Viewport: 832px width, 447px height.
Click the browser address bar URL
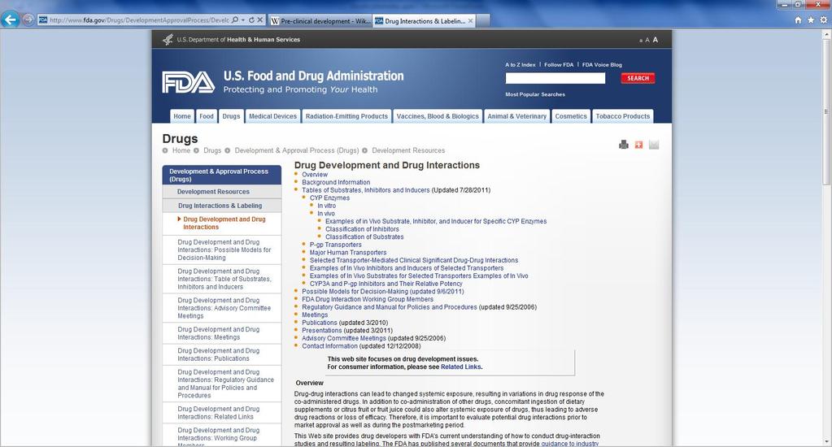pyautogui.click(x=140, y=20)
